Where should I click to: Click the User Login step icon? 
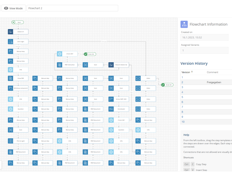point(11,42)
